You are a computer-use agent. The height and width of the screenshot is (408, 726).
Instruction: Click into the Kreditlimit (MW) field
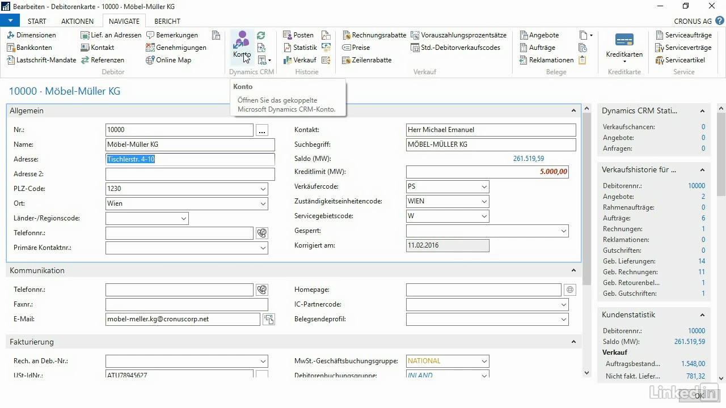pos(487,172)
